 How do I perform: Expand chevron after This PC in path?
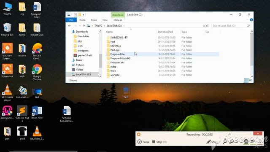[105, 26]
